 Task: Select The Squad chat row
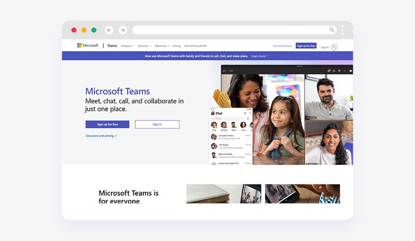(x=231, y=146)
